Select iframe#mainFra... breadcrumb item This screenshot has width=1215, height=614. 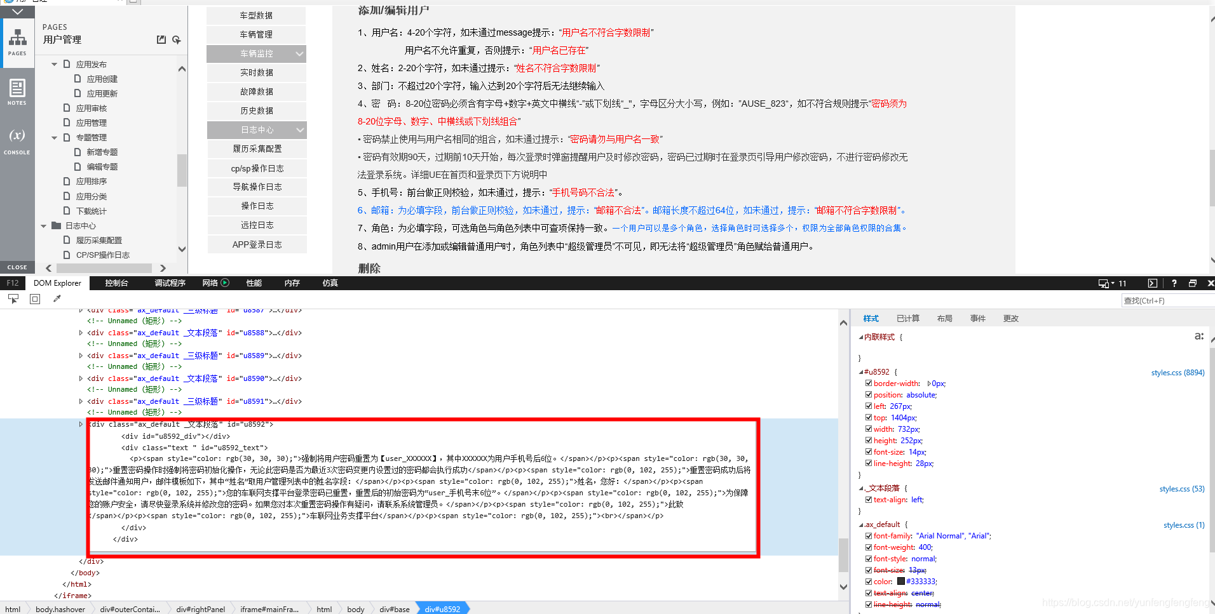[x=269, y=609]
